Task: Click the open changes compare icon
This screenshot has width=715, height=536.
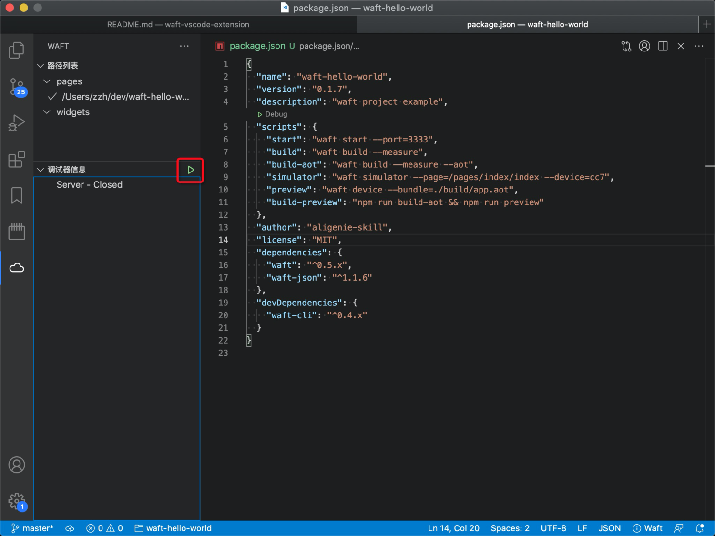Action: tap(626, 46)
